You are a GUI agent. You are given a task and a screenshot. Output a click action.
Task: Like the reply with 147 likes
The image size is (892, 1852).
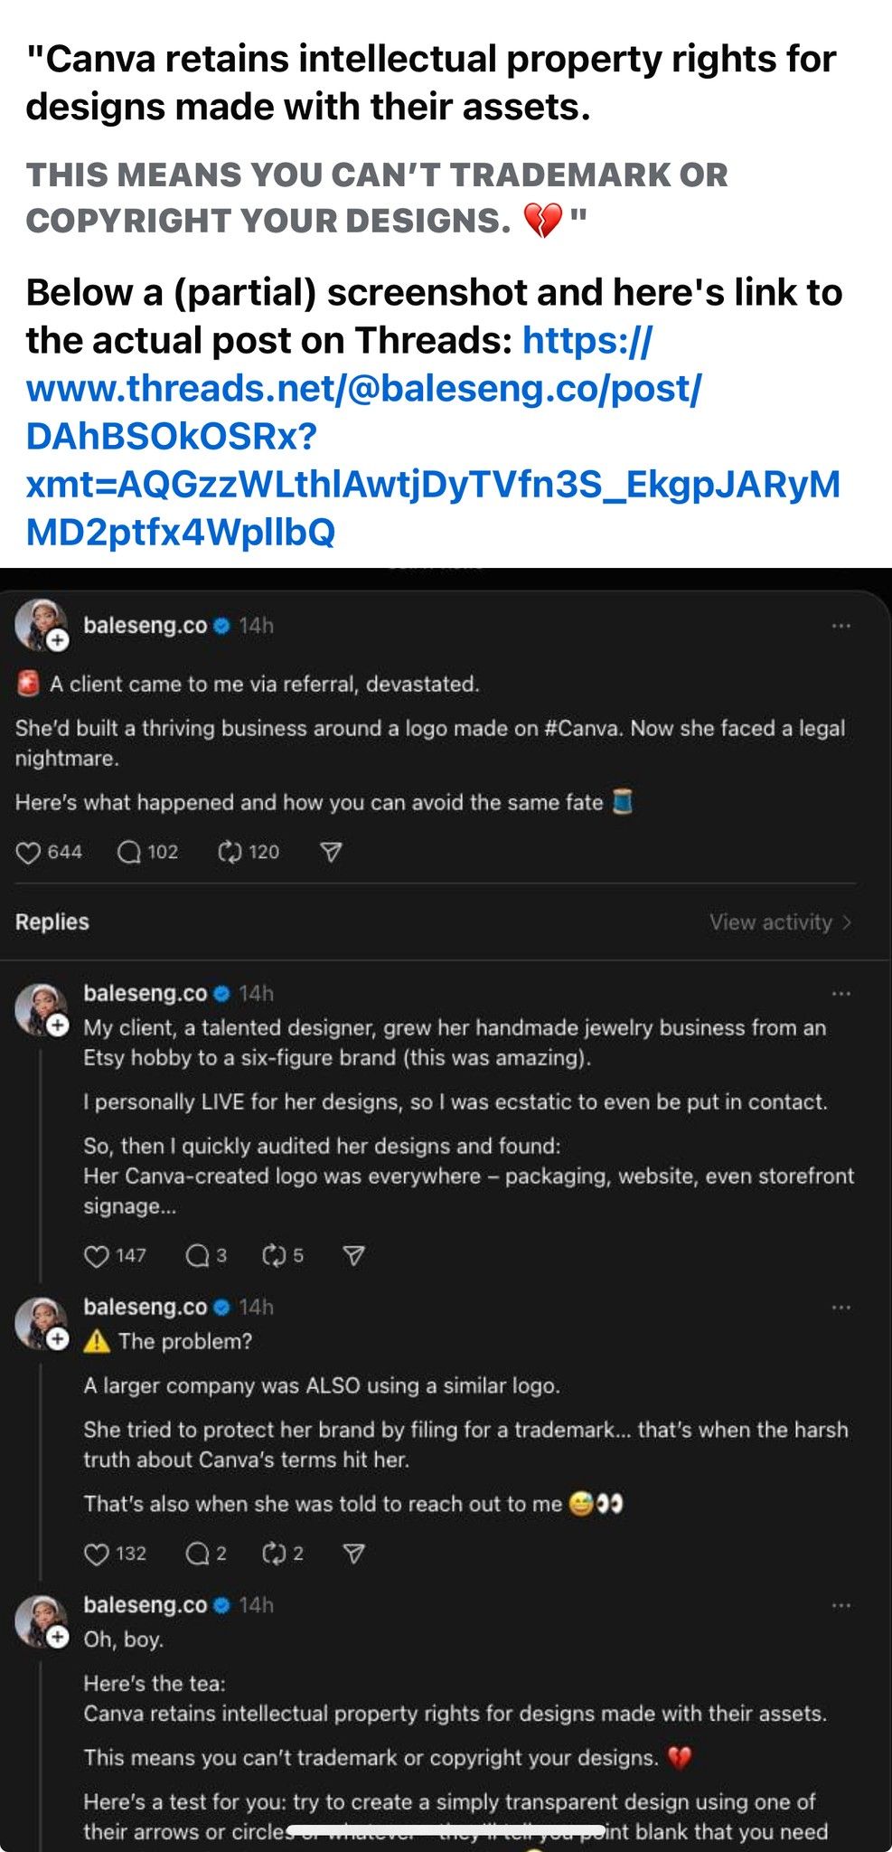click(x=97, y=1255)
